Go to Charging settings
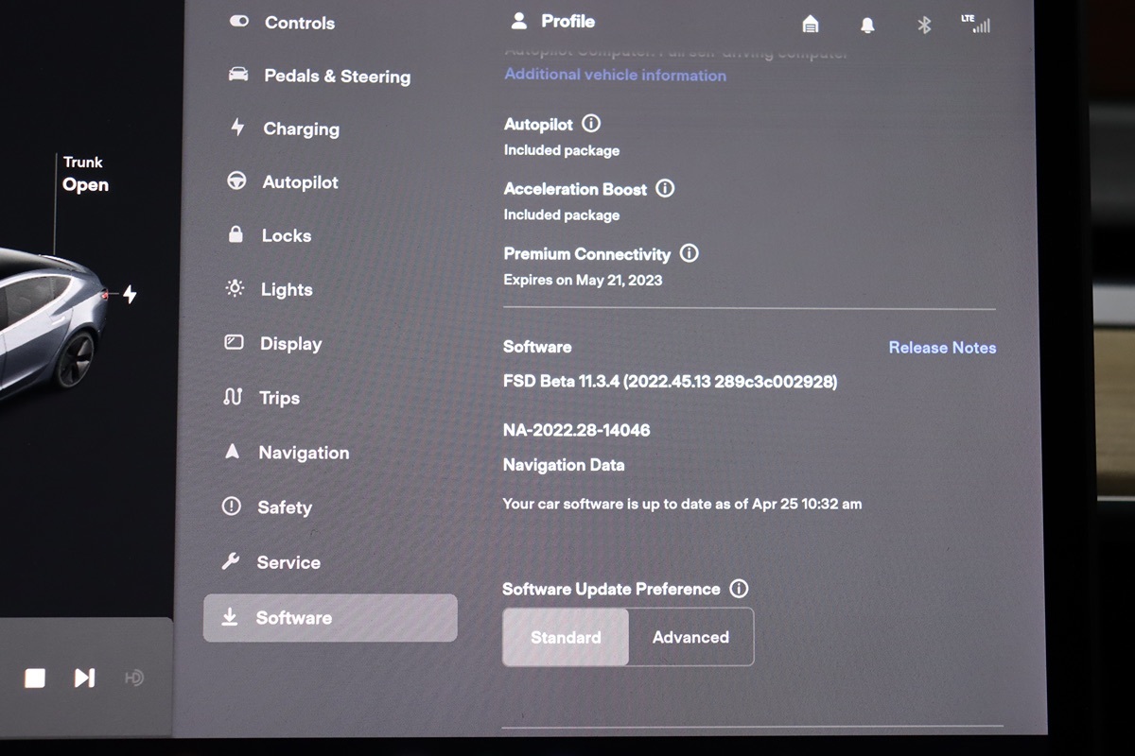This screenshot has width=1135, height=756. [x=300, y=129]
